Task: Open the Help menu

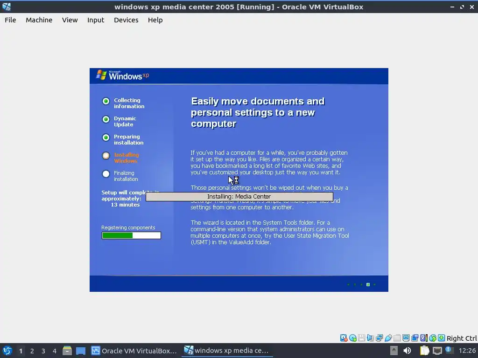Action: coord(155,20)
